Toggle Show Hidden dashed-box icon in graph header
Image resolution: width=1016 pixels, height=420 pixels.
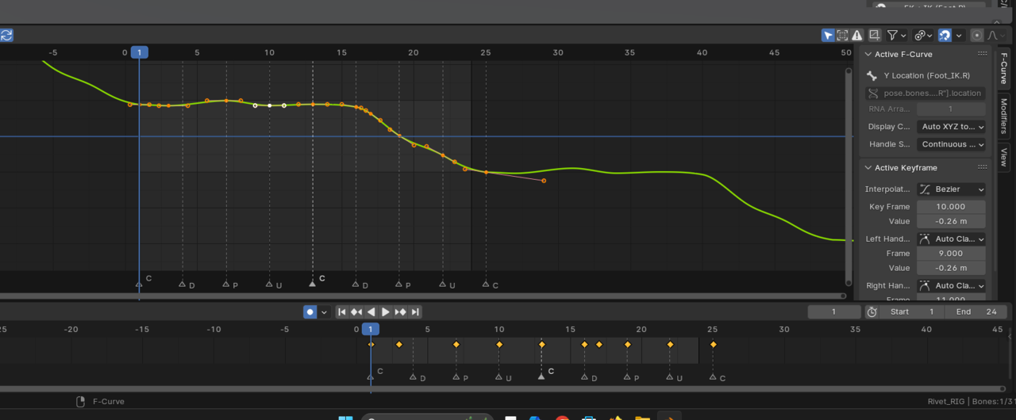tap(842, 35)
